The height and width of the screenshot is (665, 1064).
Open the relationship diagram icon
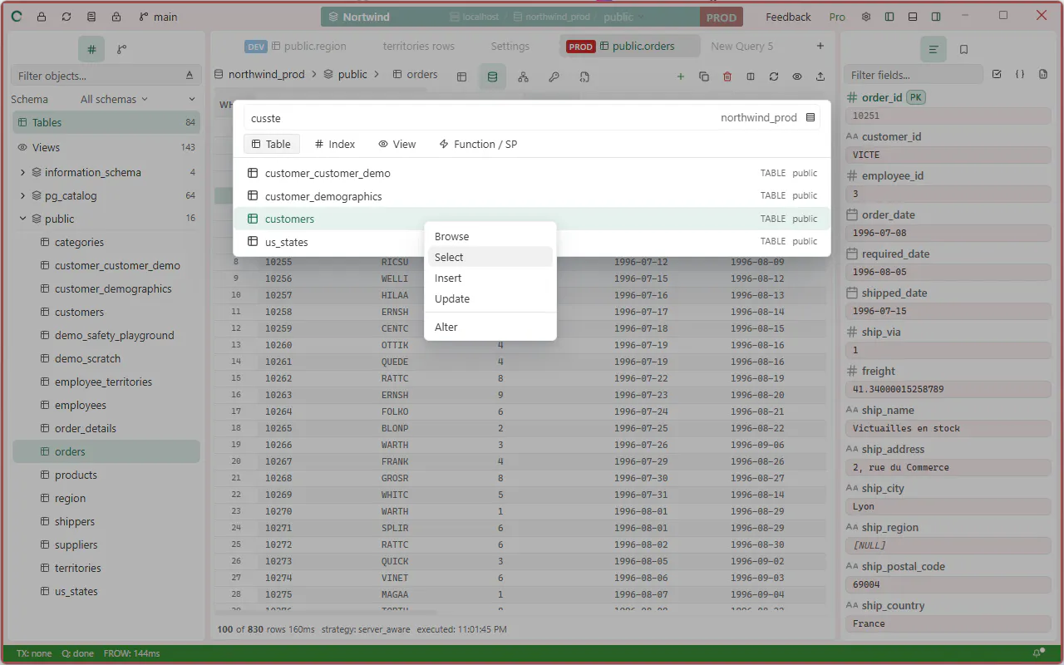click(523, 76)
